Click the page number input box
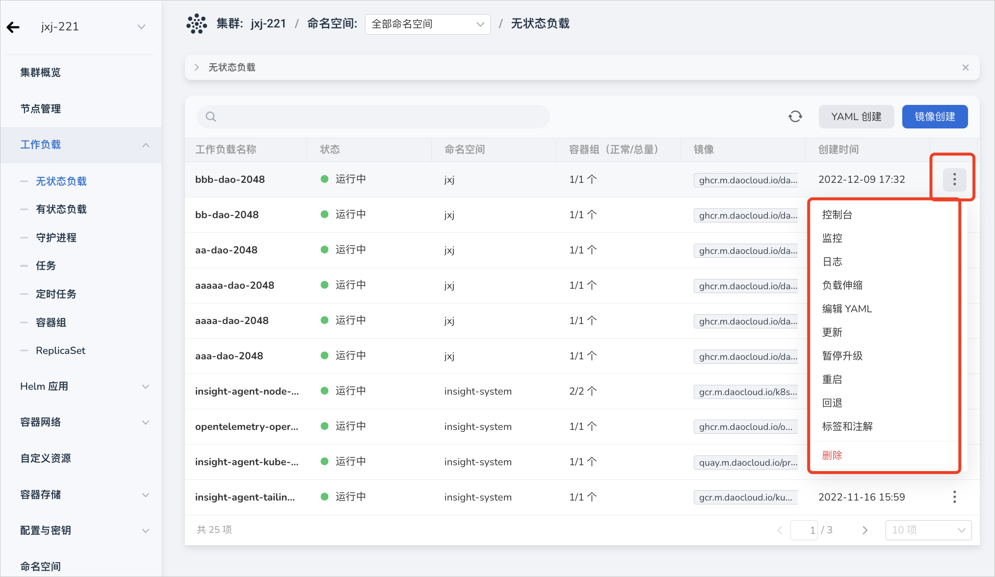995x577 pixels. (x=804, y=530)
